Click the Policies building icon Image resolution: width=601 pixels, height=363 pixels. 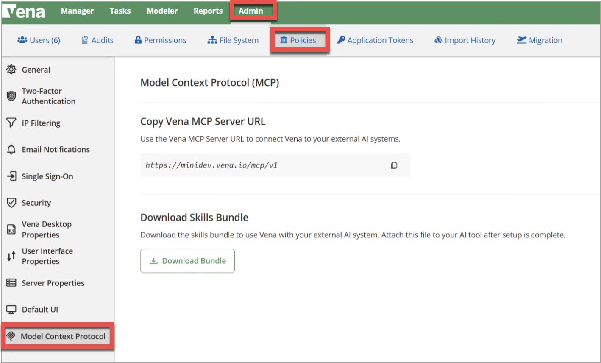[284, 40]
